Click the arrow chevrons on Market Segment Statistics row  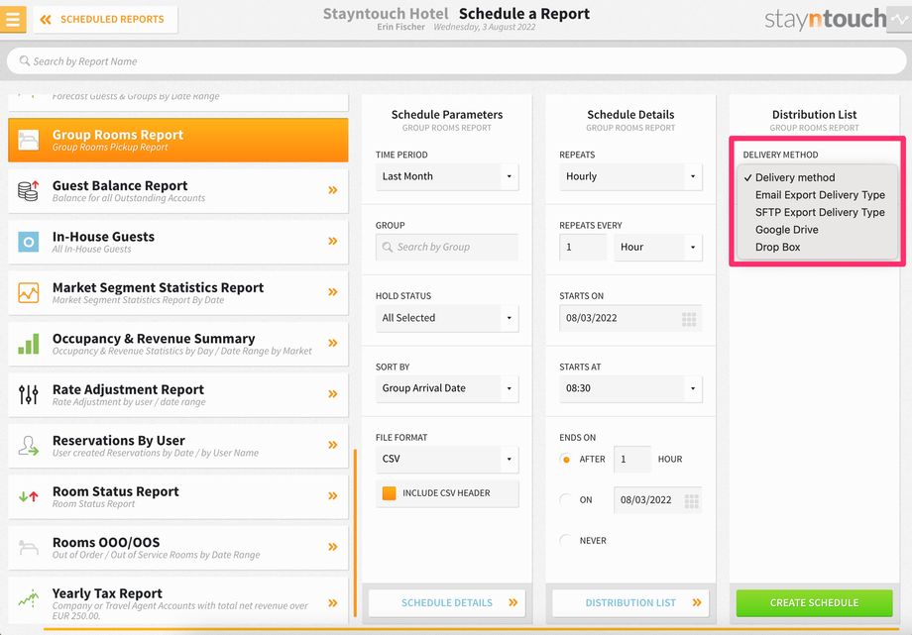(333, 292)
